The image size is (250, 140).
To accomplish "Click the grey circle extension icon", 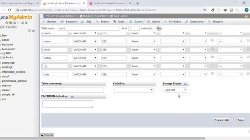I will point(219,10).
